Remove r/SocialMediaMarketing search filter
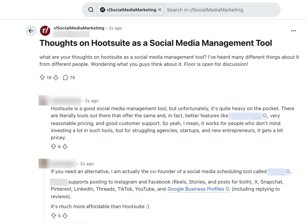 click(160, 10)
